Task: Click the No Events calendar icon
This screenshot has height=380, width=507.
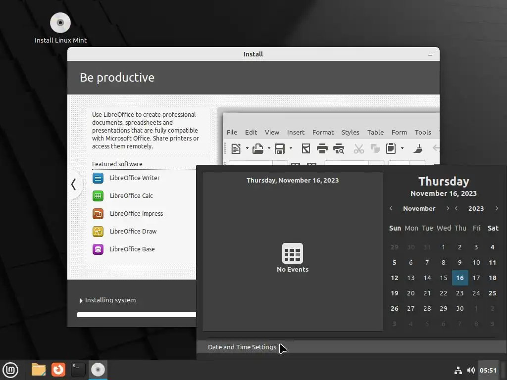Action: [293, 253]
